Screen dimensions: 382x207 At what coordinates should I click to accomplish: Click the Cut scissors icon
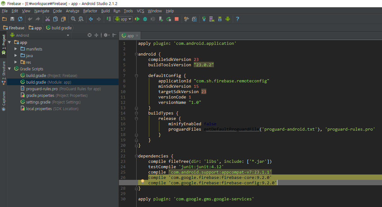[48, 19]
